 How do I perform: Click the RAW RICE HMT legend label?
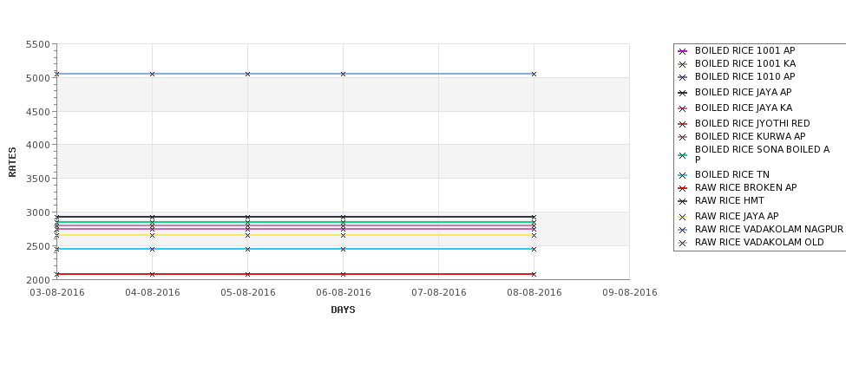coord(729,200)
